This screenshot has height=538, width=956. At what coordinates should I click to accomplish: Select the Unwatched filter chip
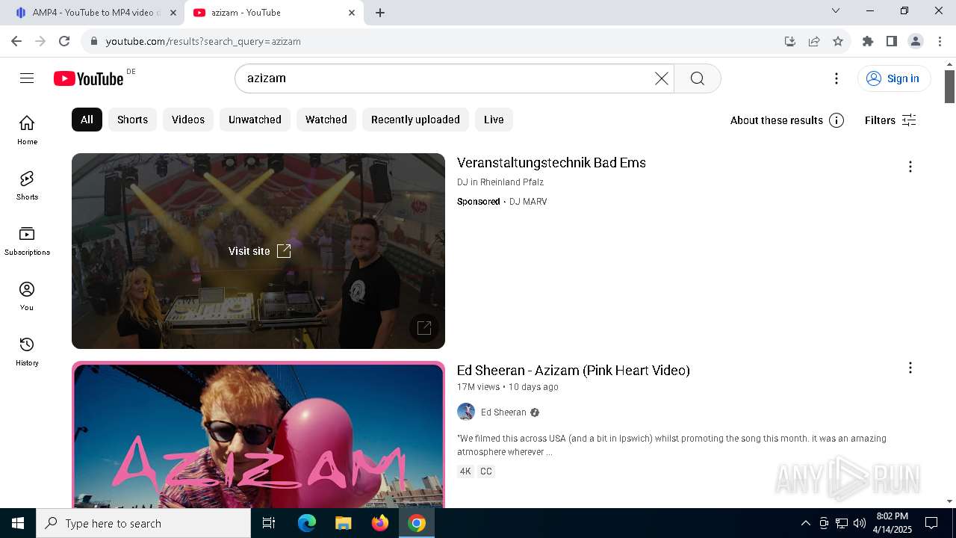255,120
